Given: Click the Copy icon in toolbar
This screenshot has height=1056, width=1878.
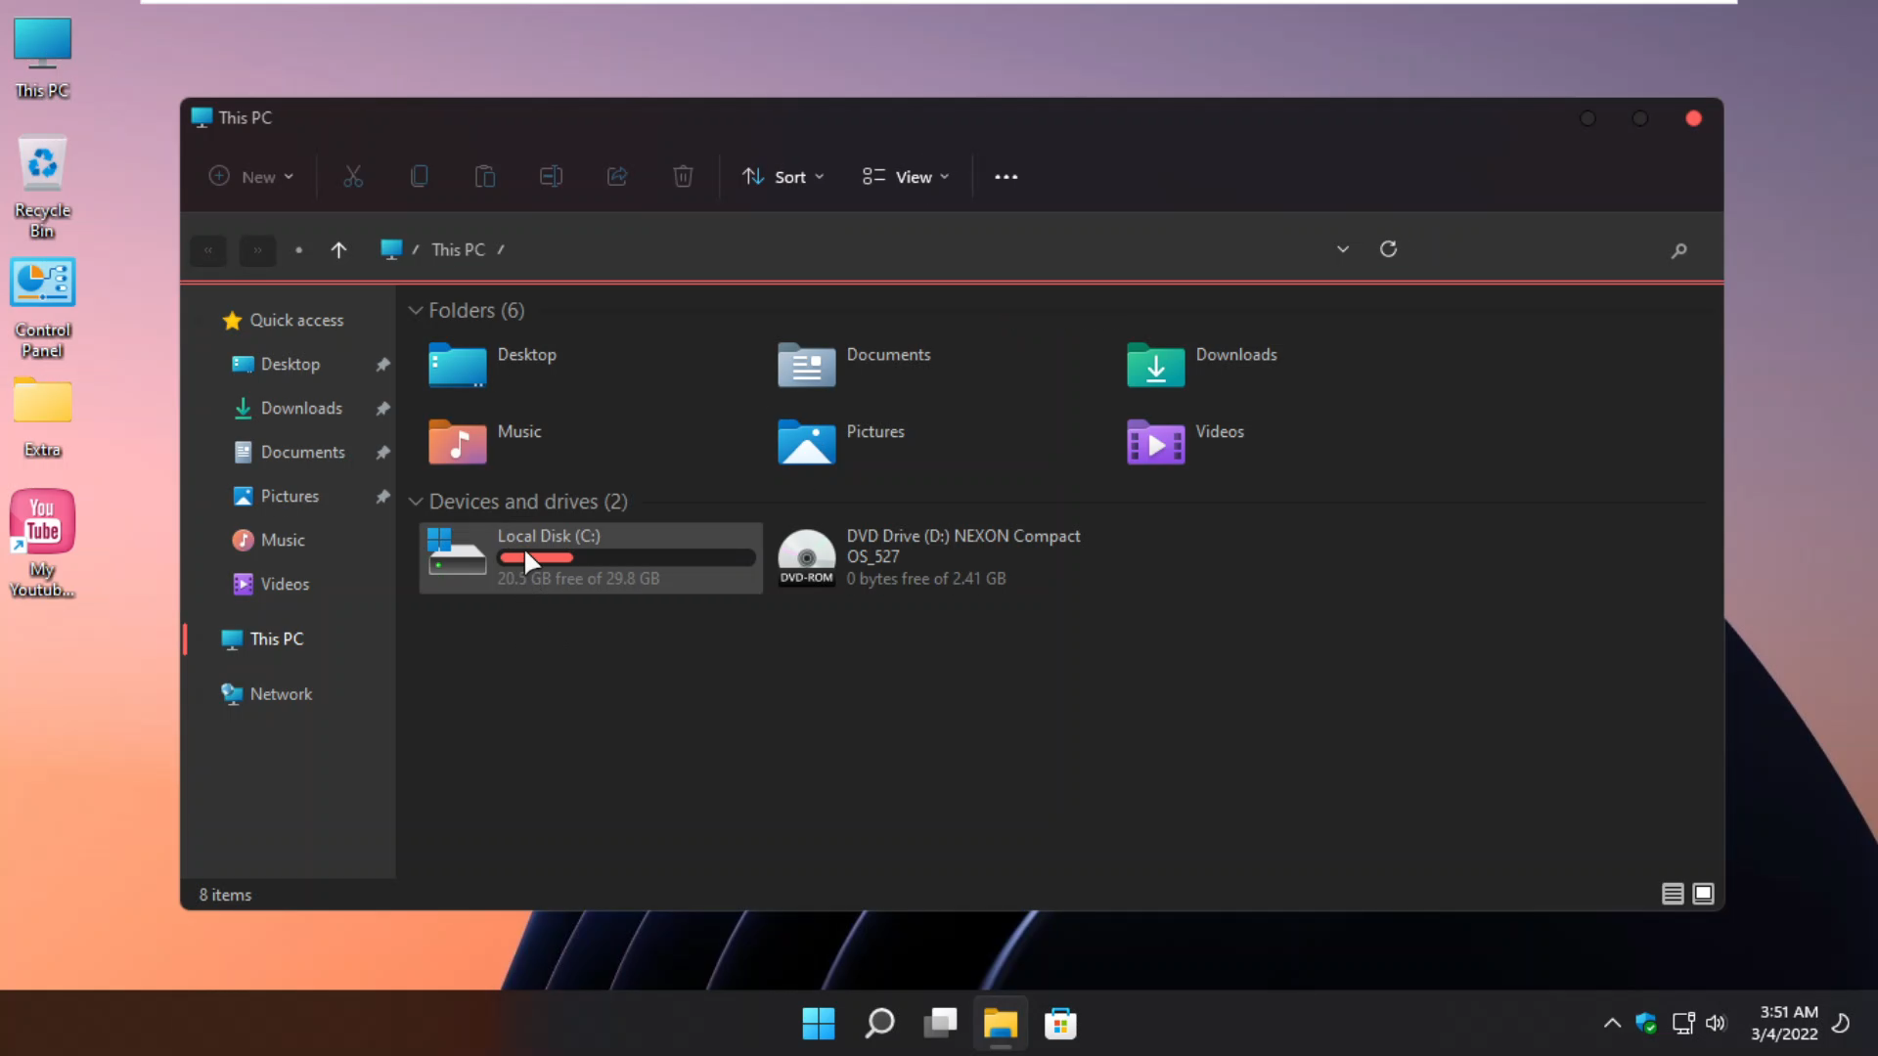Looking at the screenshot, I should coord(419,177).
